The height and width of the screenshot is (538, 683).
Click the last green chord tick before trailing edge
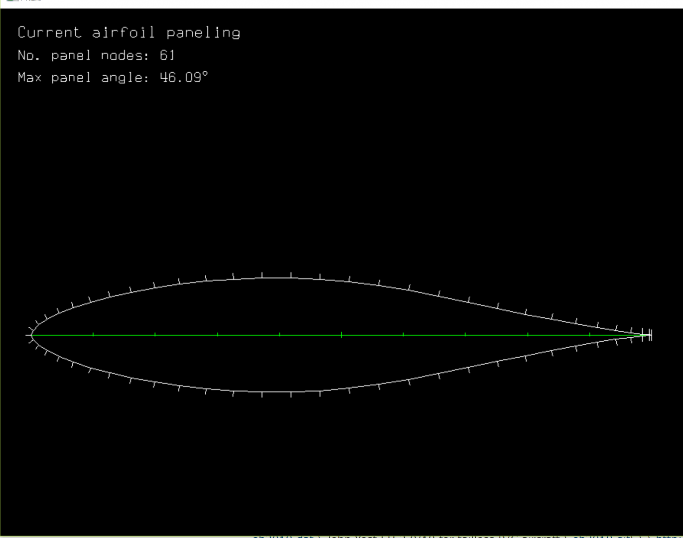pyautogui.click(x=590, y=335)
